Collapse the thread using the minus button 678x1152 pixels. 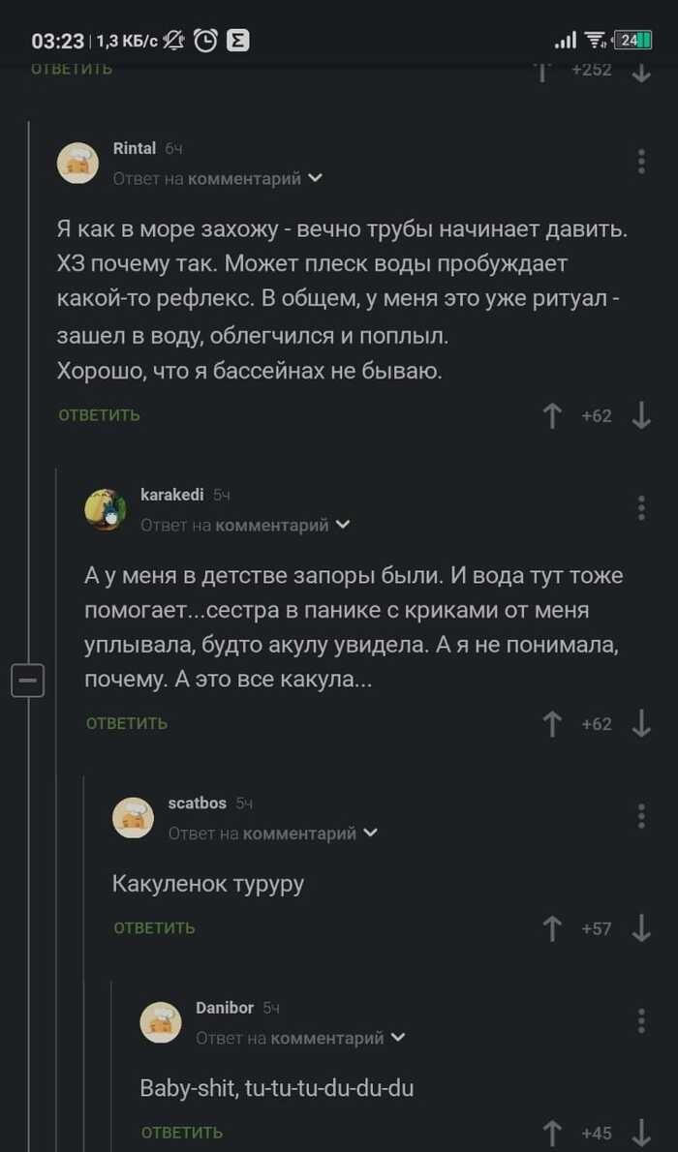click(28, 680)
